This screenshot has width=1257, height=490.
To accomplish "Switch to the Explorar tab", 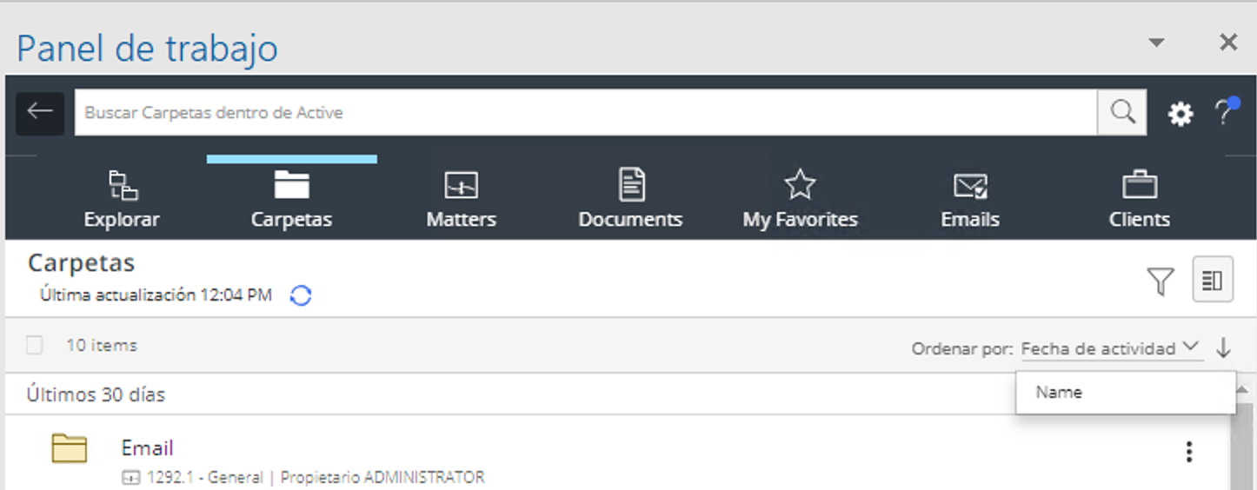I will tap(122, 200).
